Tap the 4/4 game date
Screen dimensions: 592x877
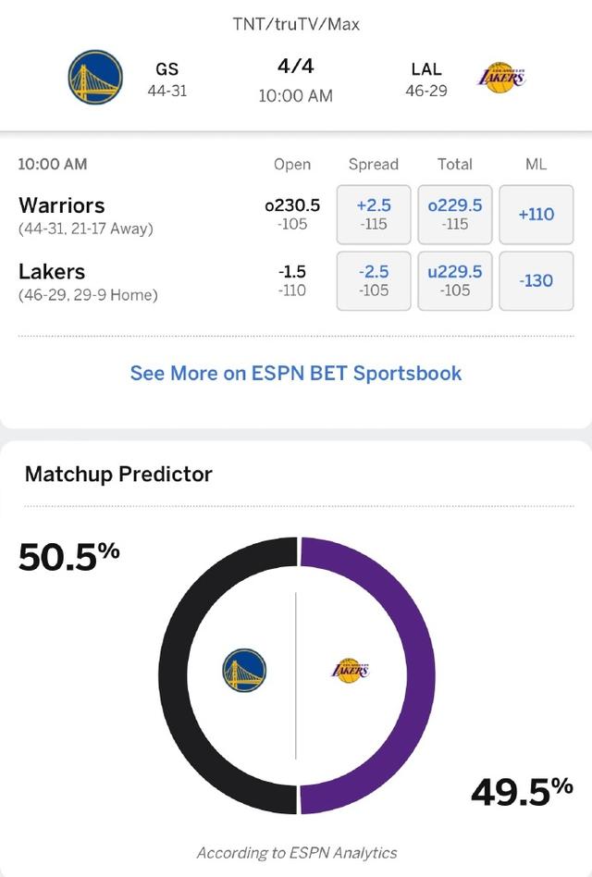click(x=296, y=67)
